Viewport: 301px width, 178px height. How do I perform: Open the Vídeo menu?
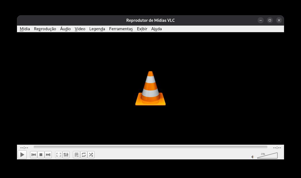(x=80, y=29)
